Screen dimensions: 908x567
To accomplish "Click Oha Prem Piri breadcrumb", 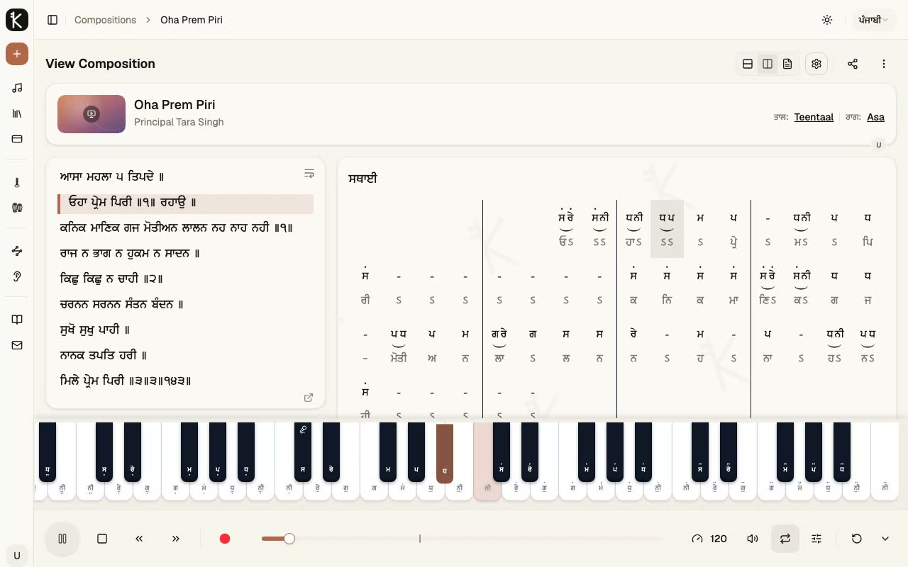I will tap(192, 20).
